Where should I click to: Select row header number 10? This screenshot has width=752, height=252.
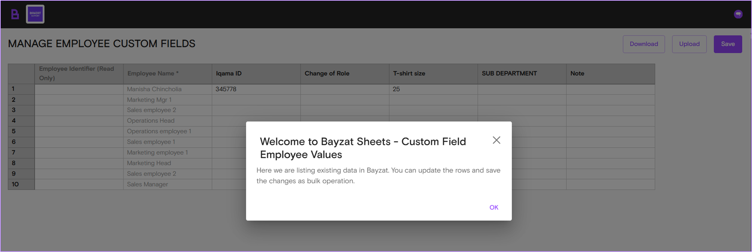pyautogui.click(x=21, y=184)
